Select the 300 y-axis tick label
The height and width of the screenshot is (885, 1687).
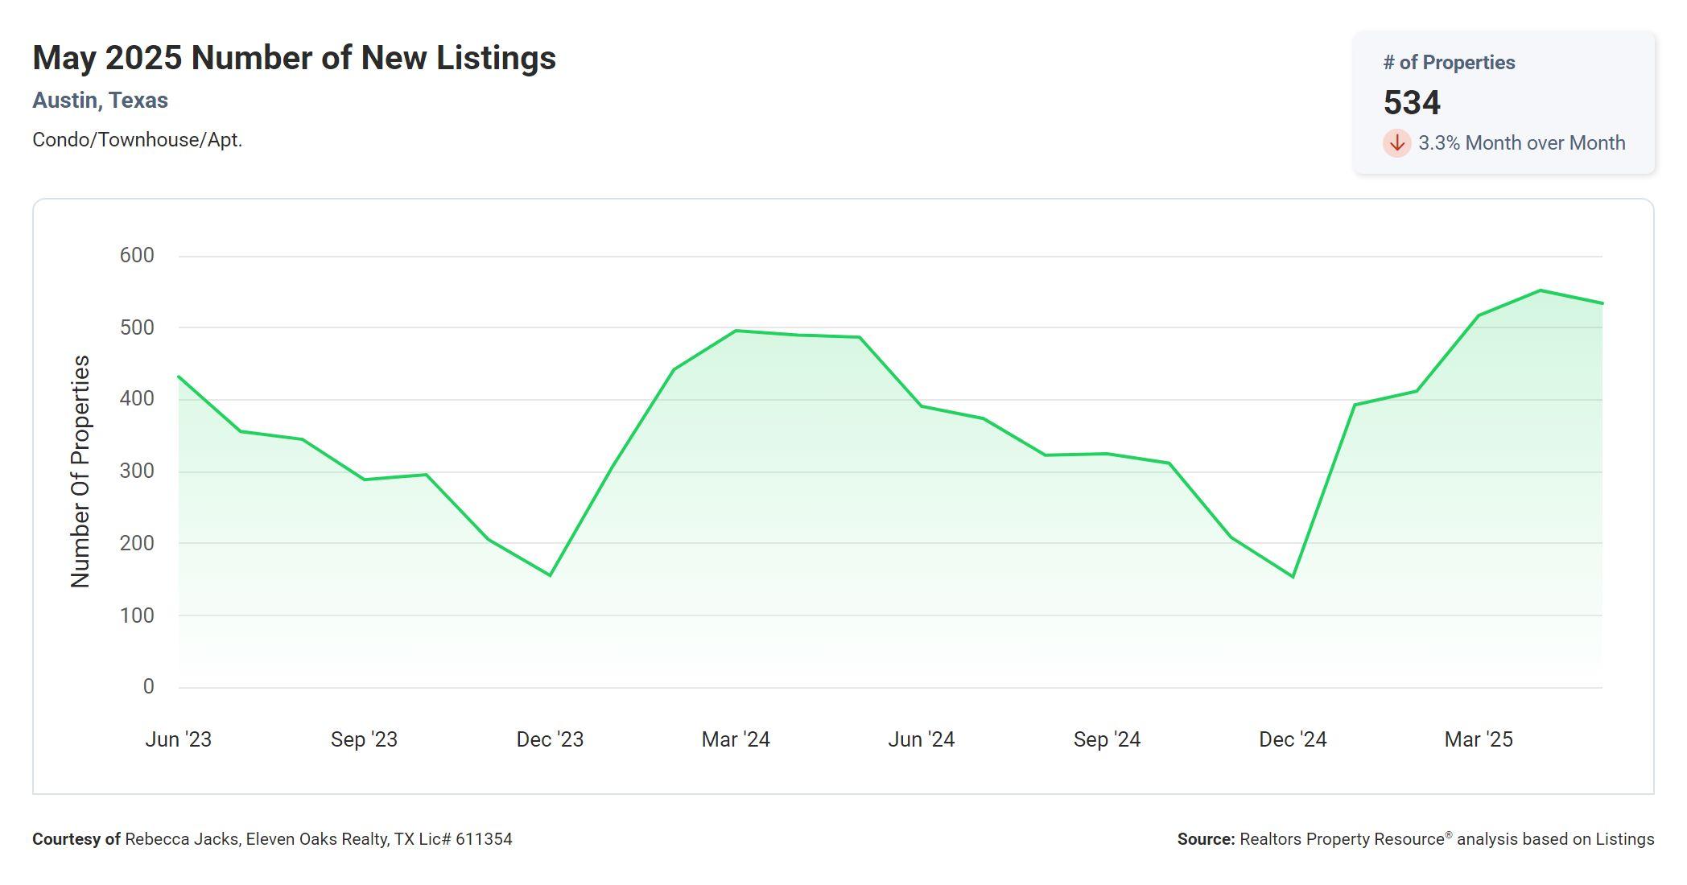[137, 471]
